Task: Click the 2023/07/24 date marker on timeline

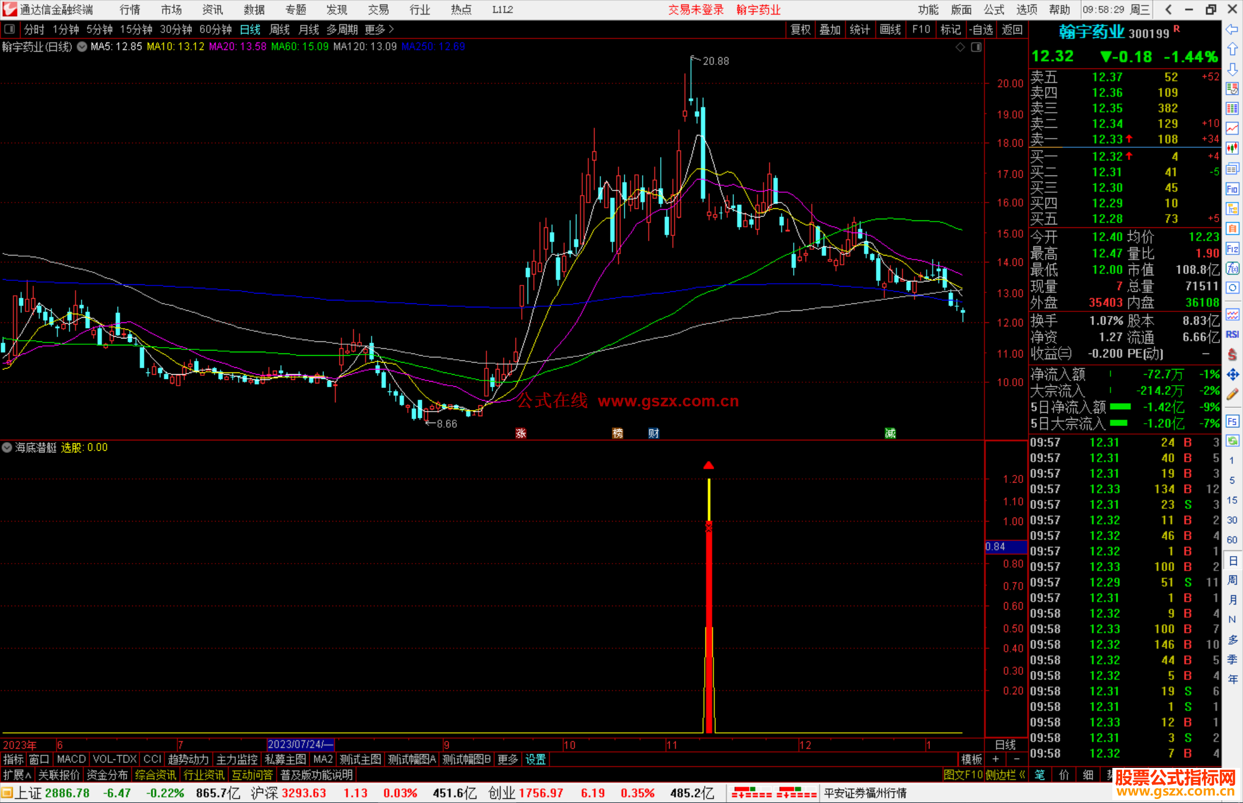Action: tap(300, 745)
